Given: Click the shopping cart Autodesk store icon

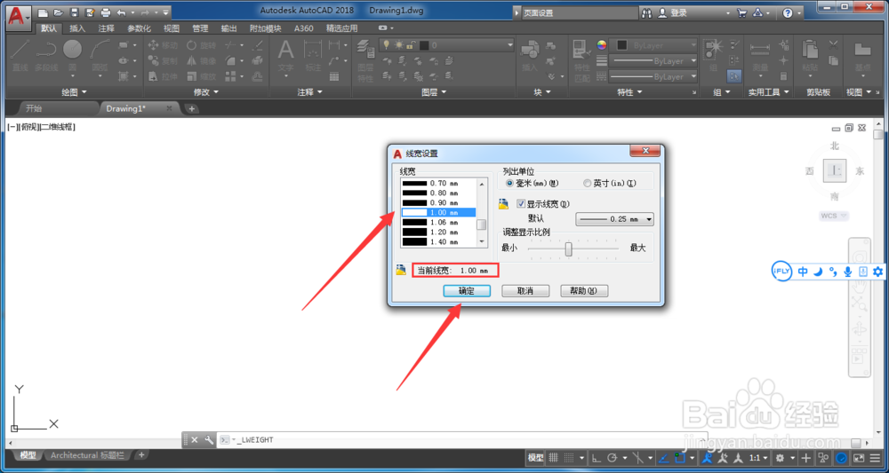Looking at the screenshot, I should [741, 13].
